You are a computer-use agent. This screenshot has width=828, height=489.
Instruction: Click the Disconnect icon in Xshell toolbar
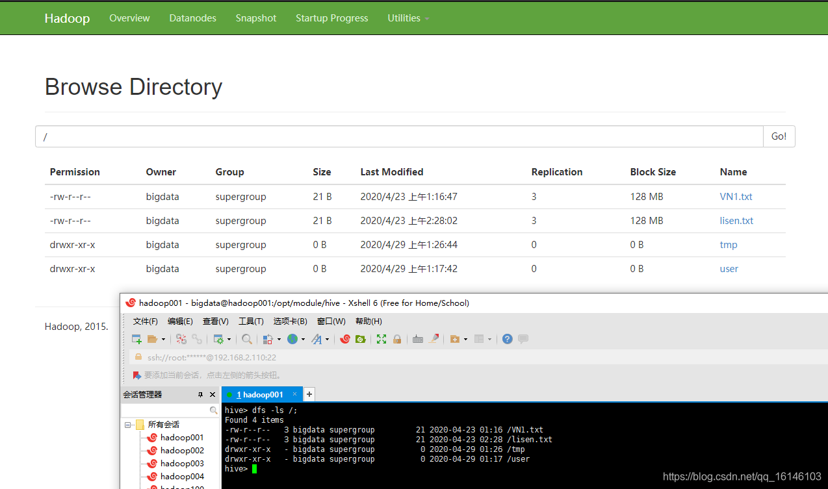(181, 339)
